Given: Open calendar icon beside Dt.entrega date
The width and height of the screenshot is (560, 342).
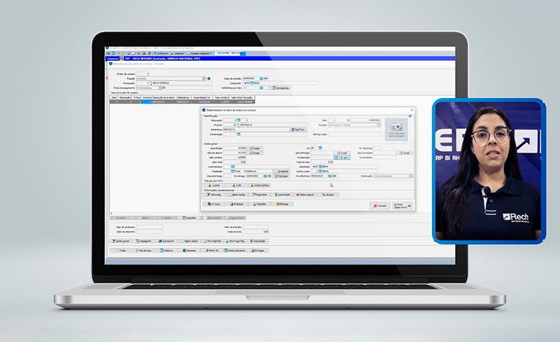Looking at the screenshot, I should (x=265, y=176).
